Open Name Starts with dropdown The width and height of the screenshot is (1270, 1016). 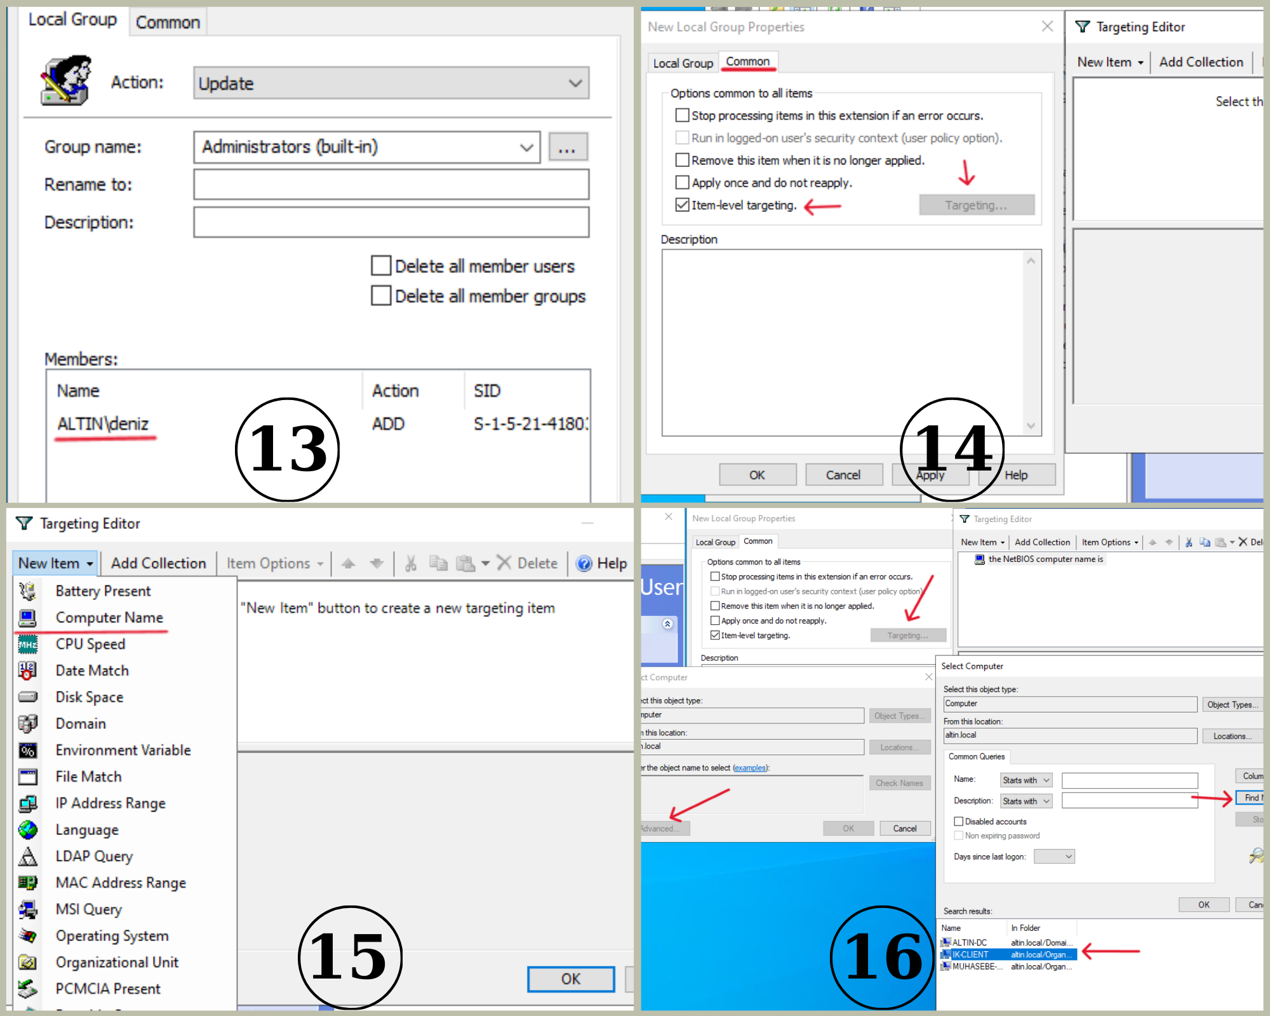1026,780
